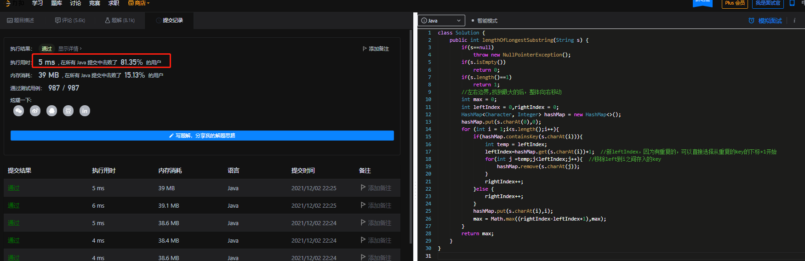Viewport: 805px width, 261px height.
Task: Click the flag icon in the 39 MB row
Action: click(x=363, y=188)
